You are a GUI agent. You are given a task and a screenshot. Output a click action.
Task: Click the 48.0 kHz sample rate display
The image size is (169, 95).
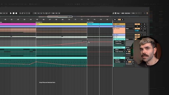pos(127,13)
